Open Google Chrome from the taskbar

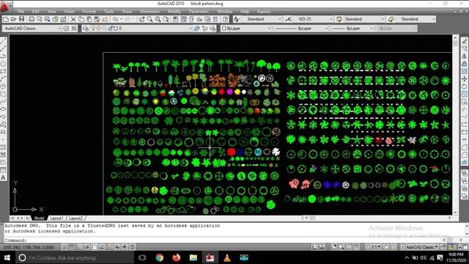pyautogui.click(x=160, y=257)
